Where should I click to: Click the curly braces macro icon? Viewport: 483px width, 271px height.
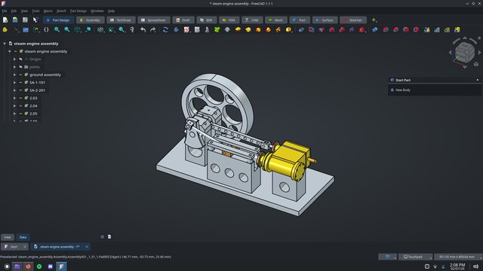click(46, 30)
